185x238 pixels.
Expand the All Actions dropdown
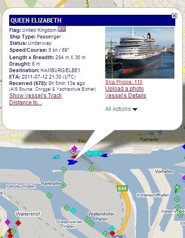(121, 109)
